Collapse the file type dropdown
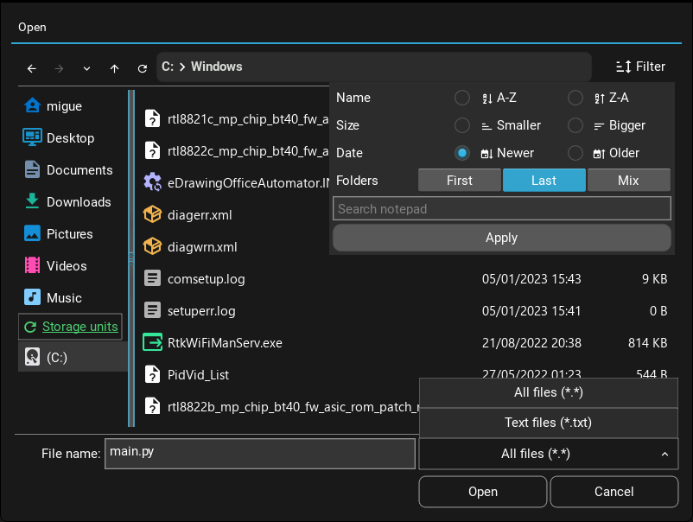The height and width of the screenshot is (522, 693). click(x=664, y=453)
